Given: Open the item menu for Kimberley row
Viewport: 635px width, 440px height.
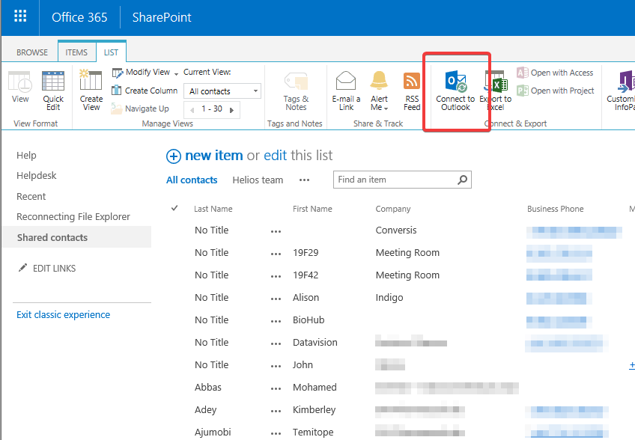Looking at the screenshot, I should [276, 412].
